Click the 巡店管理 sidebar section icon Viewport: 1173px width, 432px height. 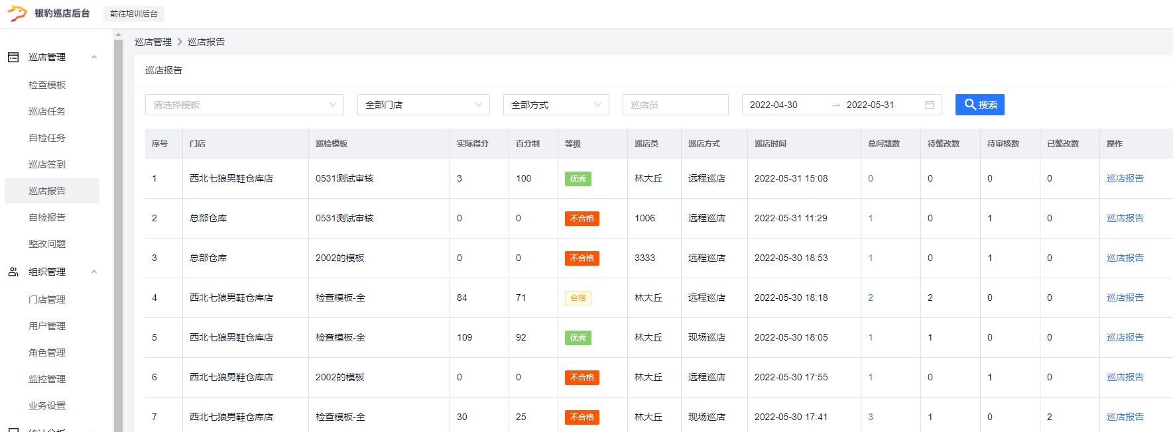13,58
